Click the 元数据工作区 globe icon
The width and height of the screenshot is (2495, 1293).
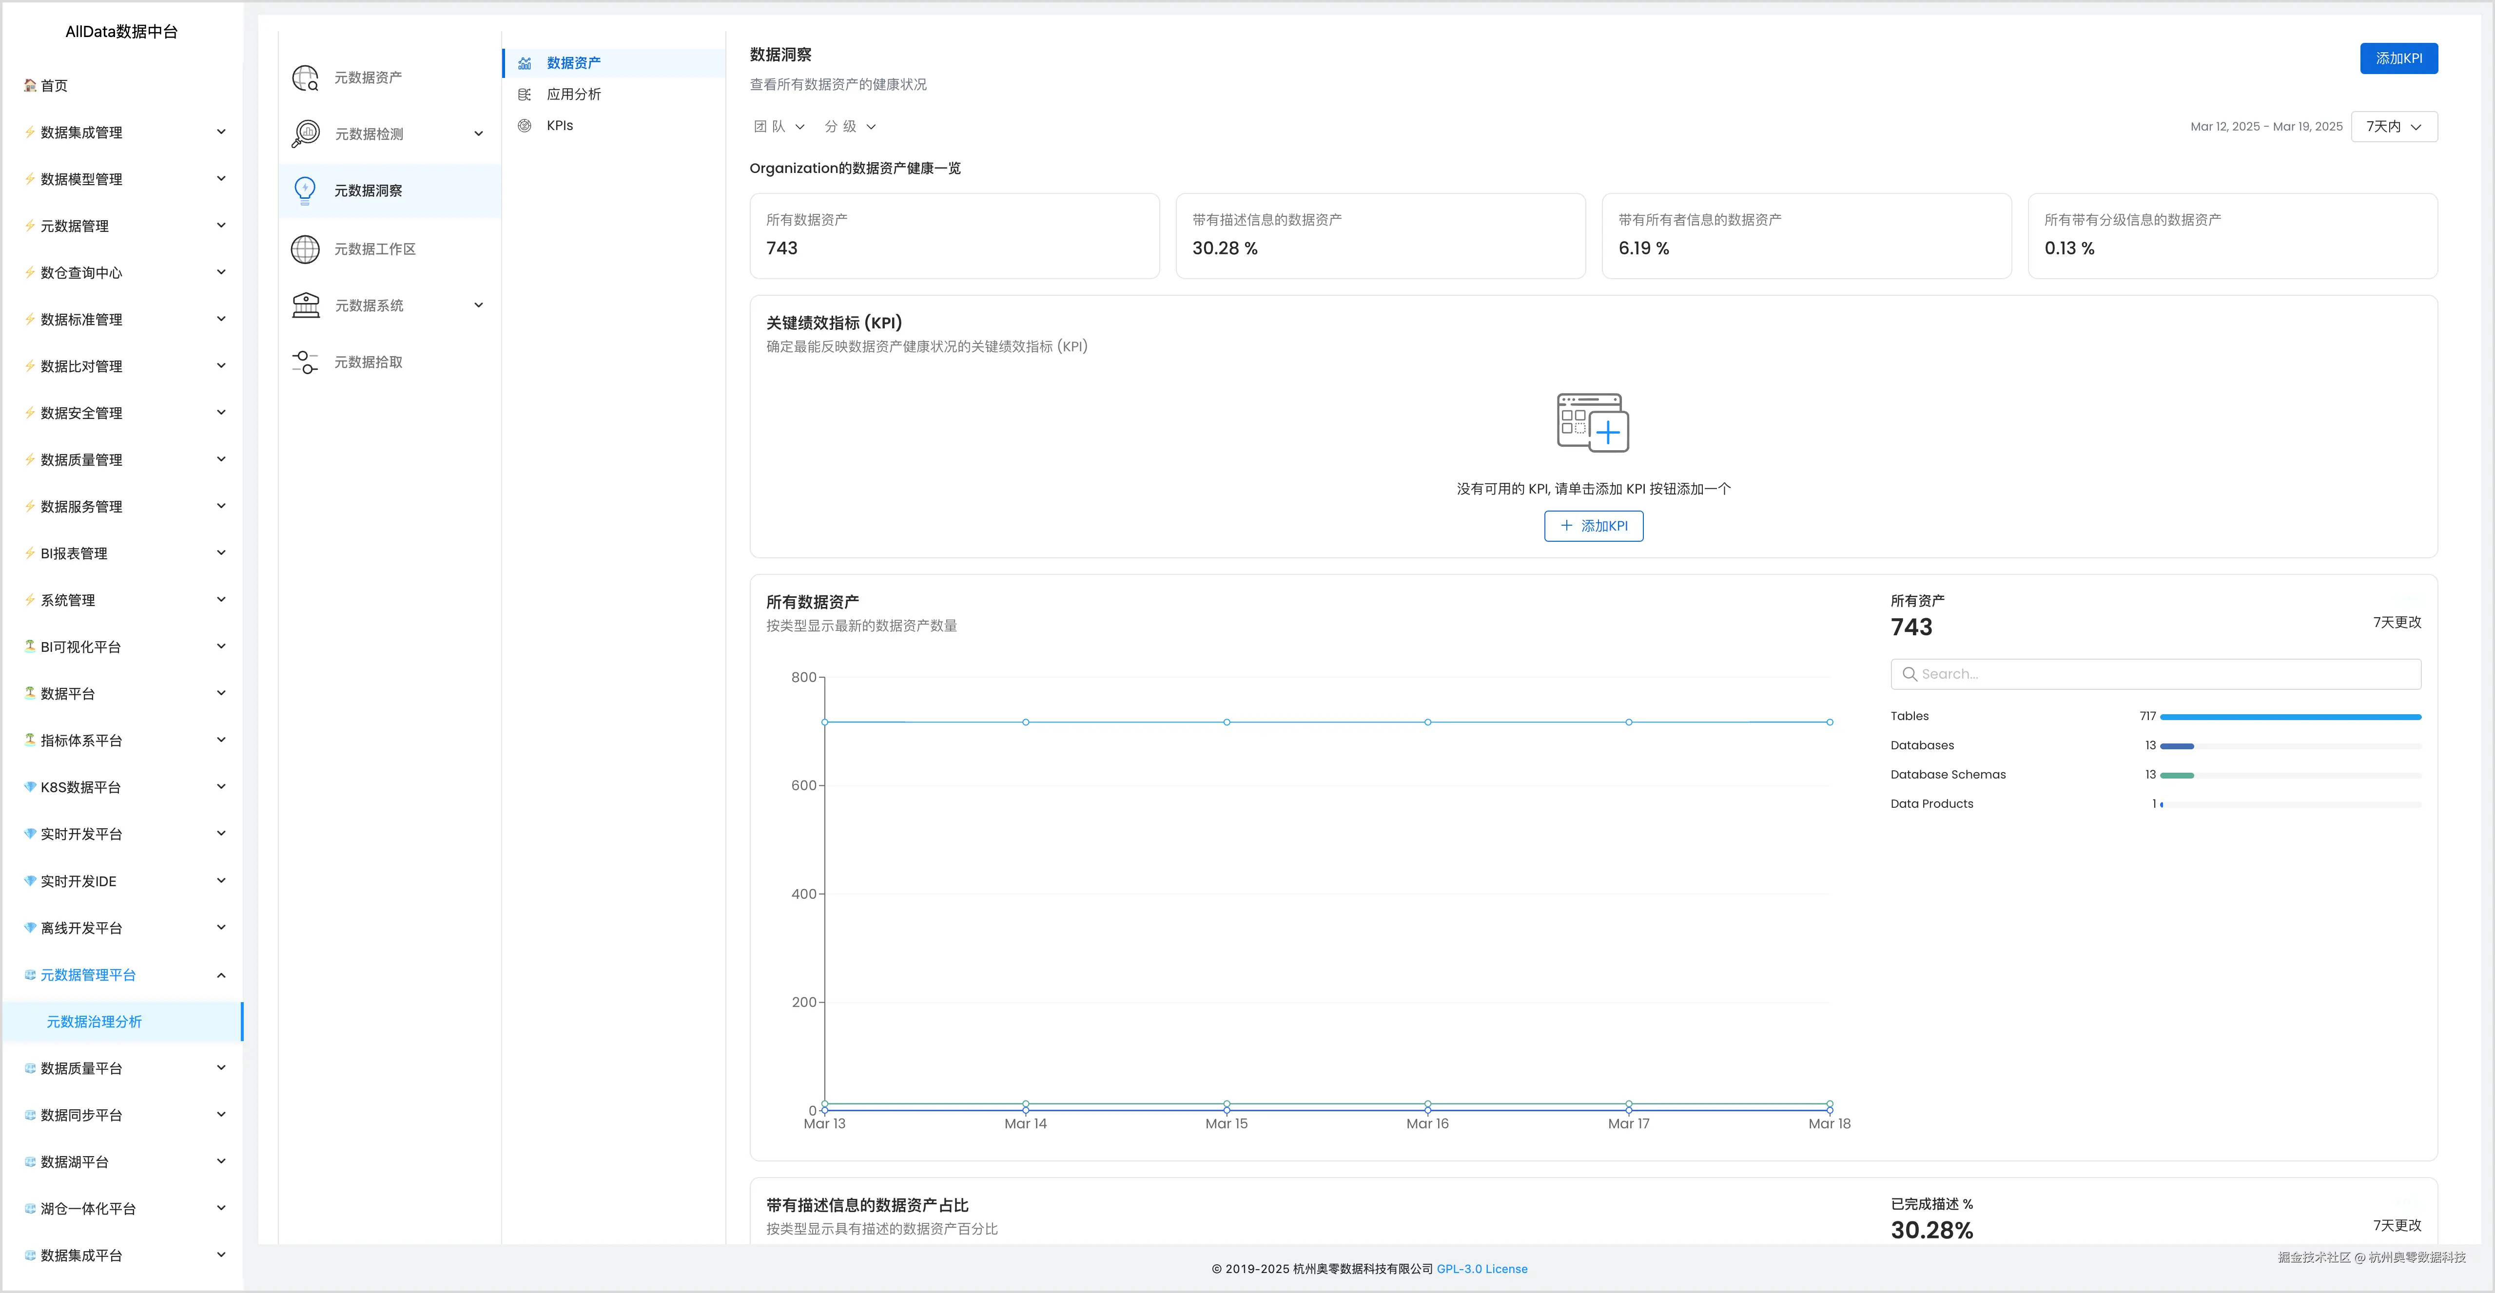pyautogui.click(x=305, y=249)
